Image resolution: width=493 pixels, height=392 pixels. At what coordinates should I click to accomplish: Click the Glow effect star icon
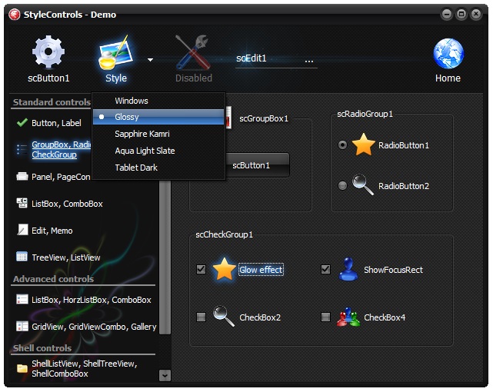tap(224, 269)
